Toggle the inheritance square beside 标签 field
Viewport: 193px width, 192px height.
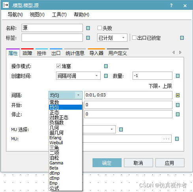[x=88, y=38]
